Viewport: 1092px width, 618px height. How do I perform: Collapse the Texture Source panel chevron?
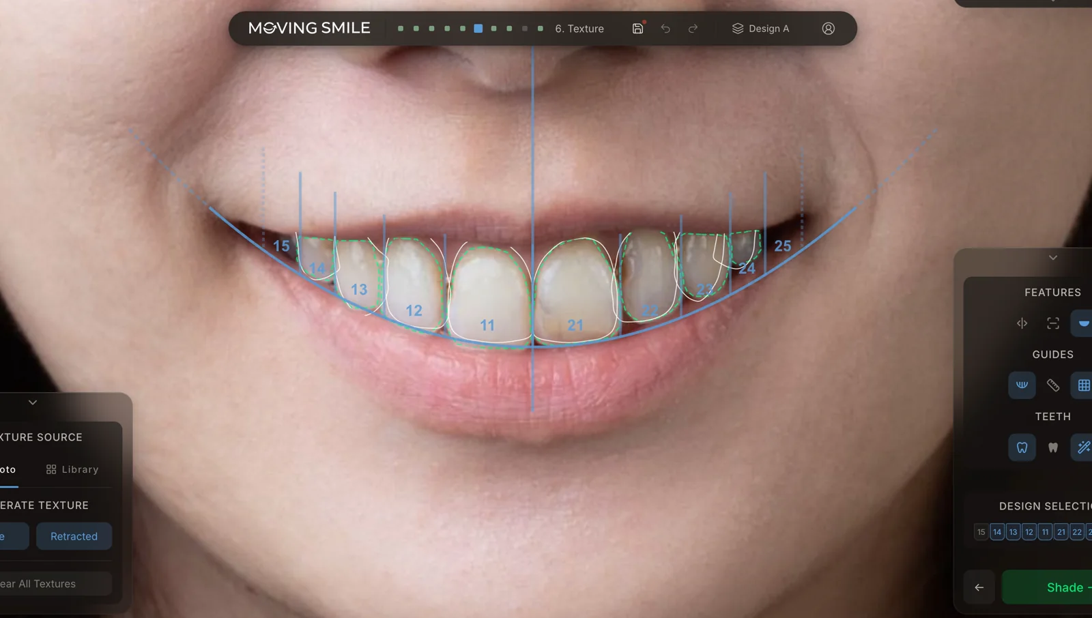33,402
